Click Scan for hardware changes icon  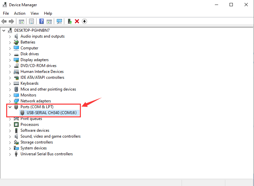(x=59, y=21)
